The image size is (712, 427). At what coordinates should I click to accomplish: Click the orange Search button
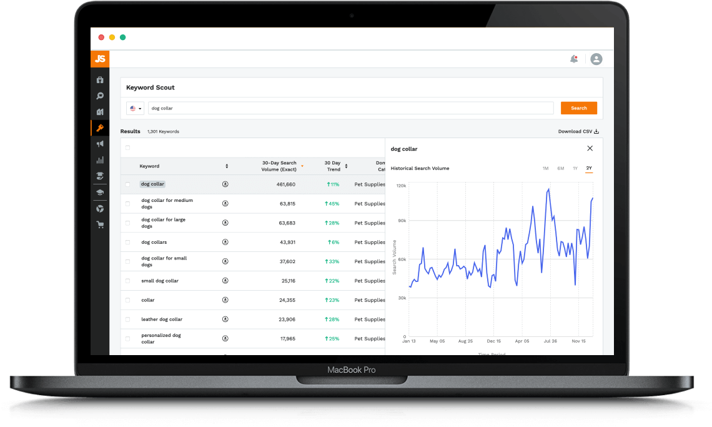point(579,108)
